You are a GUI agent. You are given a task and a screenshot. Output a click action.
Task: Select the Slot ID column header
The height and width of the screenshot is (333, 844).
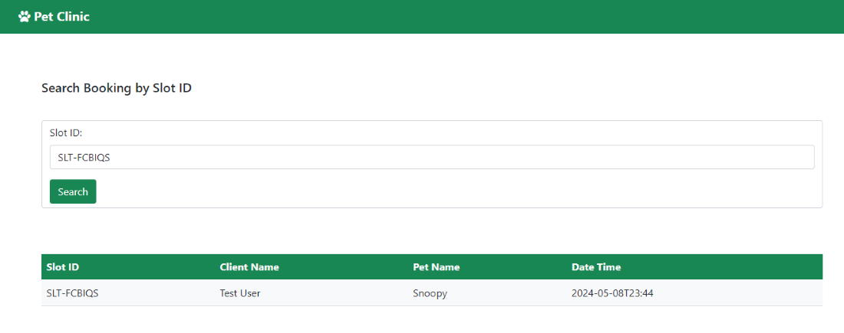63,267
